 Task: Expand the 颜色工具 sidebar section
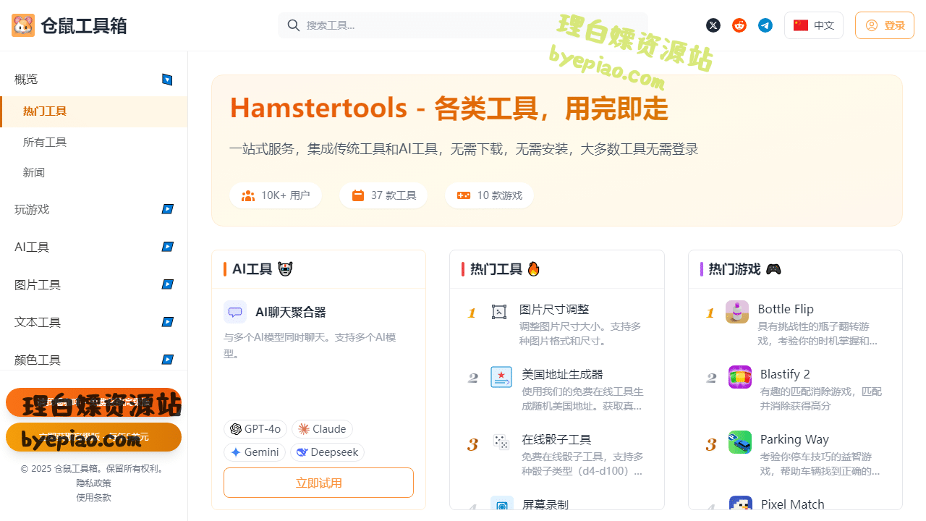pyautogui.click(x=167, y=360)
